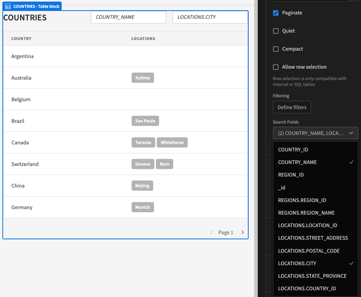Open the Define filters button
Screen dimensions: 361x297
point(292,107)
